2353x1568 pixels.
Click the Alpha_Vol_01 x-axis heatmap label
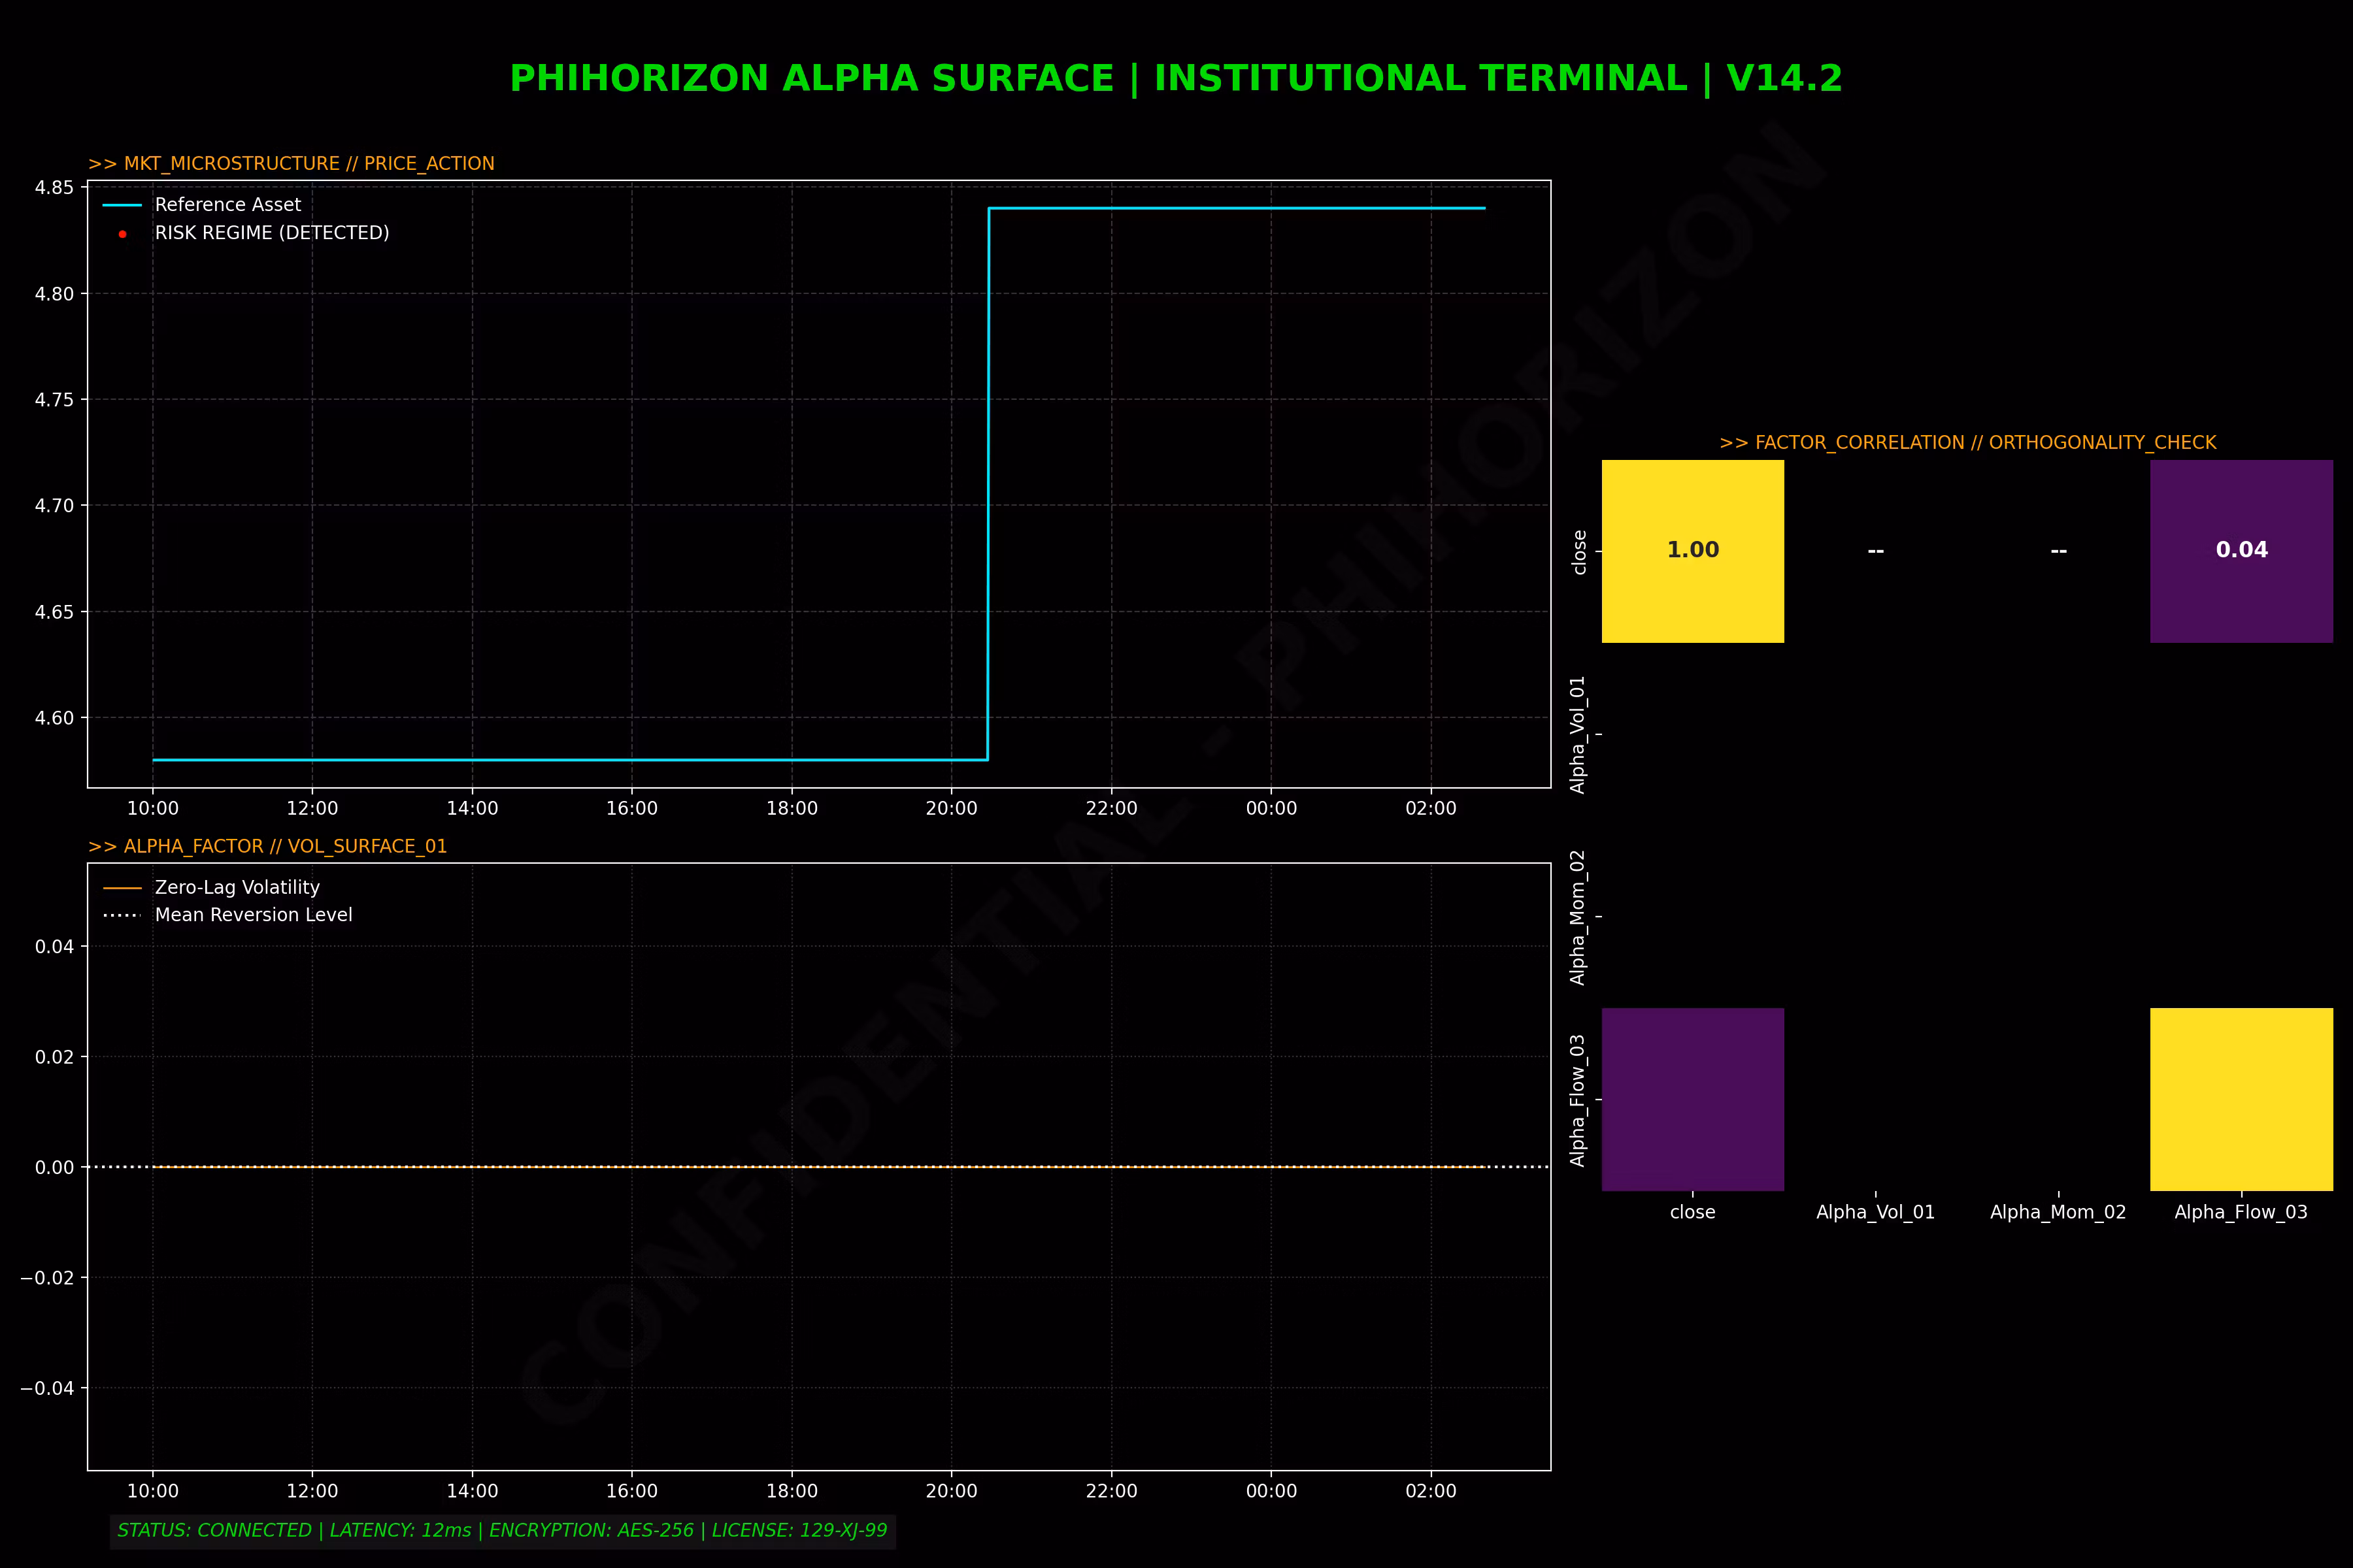click(1875, 1212)
